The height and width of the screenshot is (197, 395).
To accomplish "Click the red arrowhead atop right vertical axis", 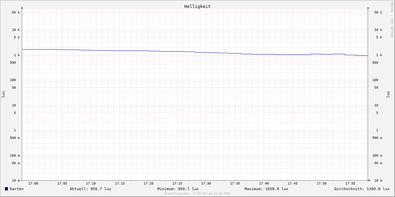I will pos(368,8).
